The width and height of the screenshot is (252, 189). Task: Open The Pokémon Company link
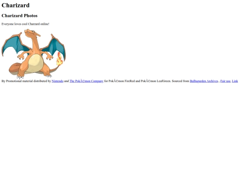tap(86, 81)
